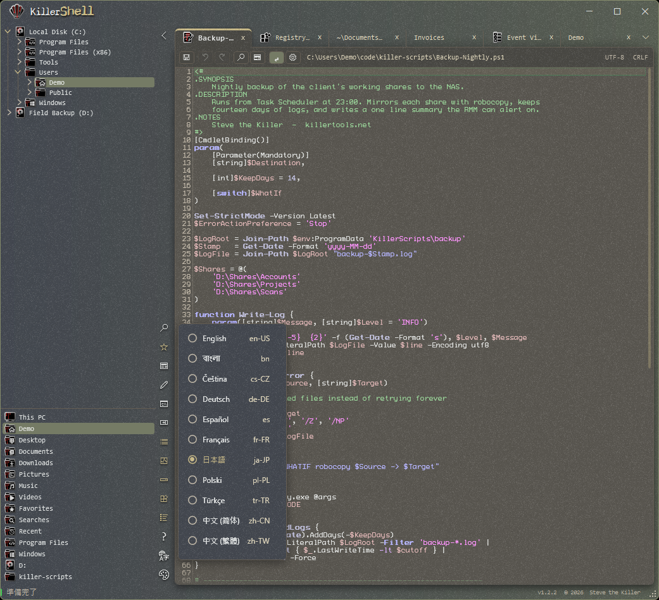The image size is (659, 600).
Task: Click the yellow bulleted details sidebar icon
Action: click(164, 518)
